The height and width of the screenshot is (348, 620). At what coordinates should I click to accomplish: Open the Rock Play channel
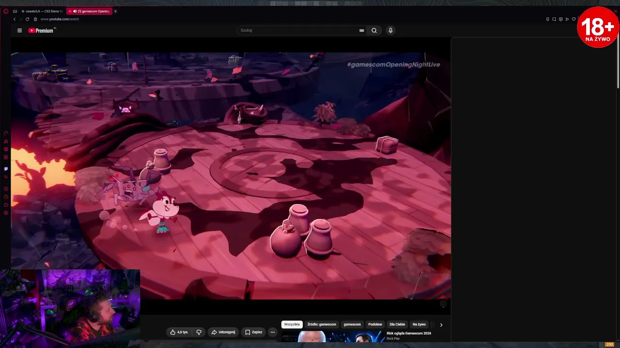point(393,339)
